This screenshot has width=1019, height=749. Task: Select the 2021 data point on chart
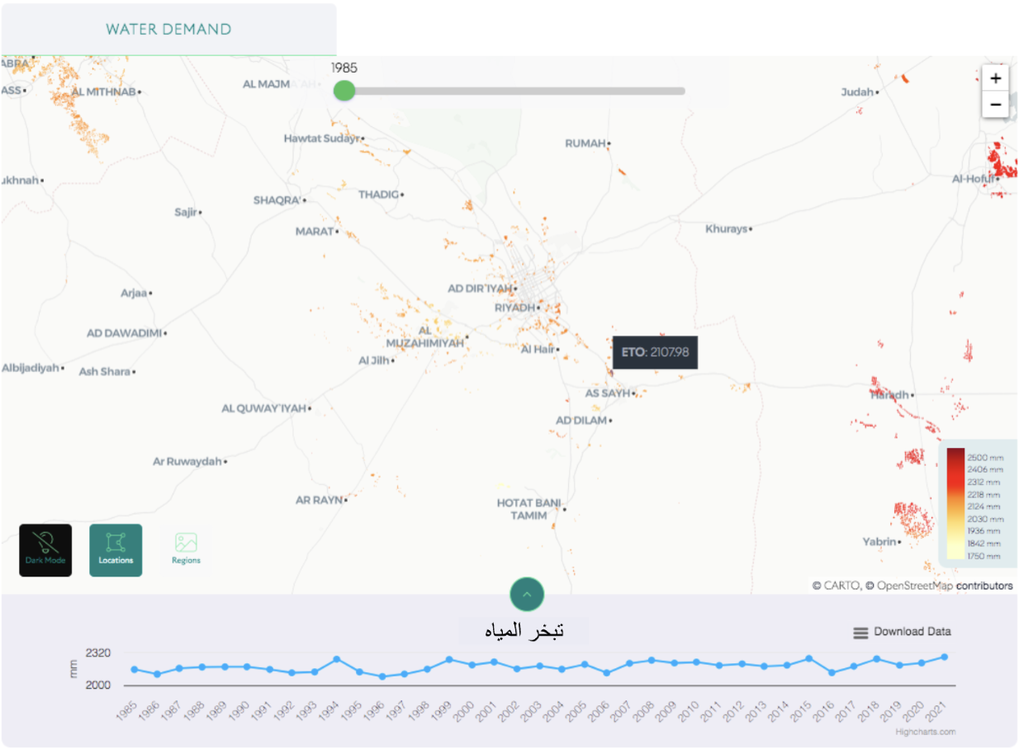944,657
